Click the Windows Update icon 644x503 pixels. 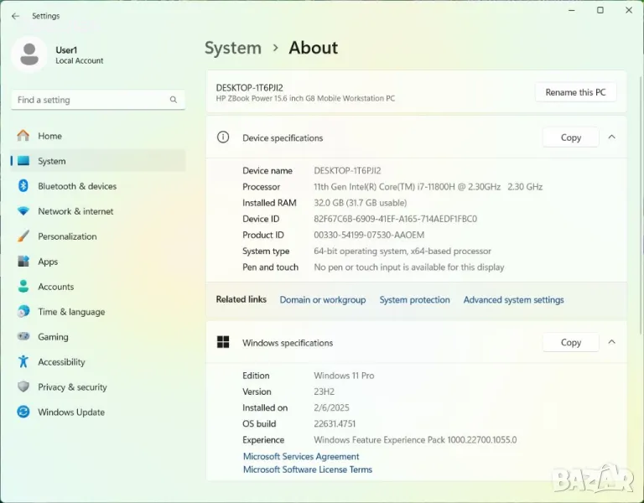[23, 412]
